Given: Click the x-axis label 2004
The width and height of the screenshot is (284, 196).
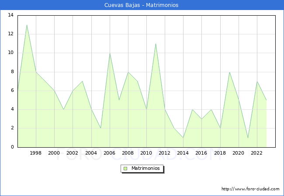Looking at the screenshot, I should (x=91, y=153).
